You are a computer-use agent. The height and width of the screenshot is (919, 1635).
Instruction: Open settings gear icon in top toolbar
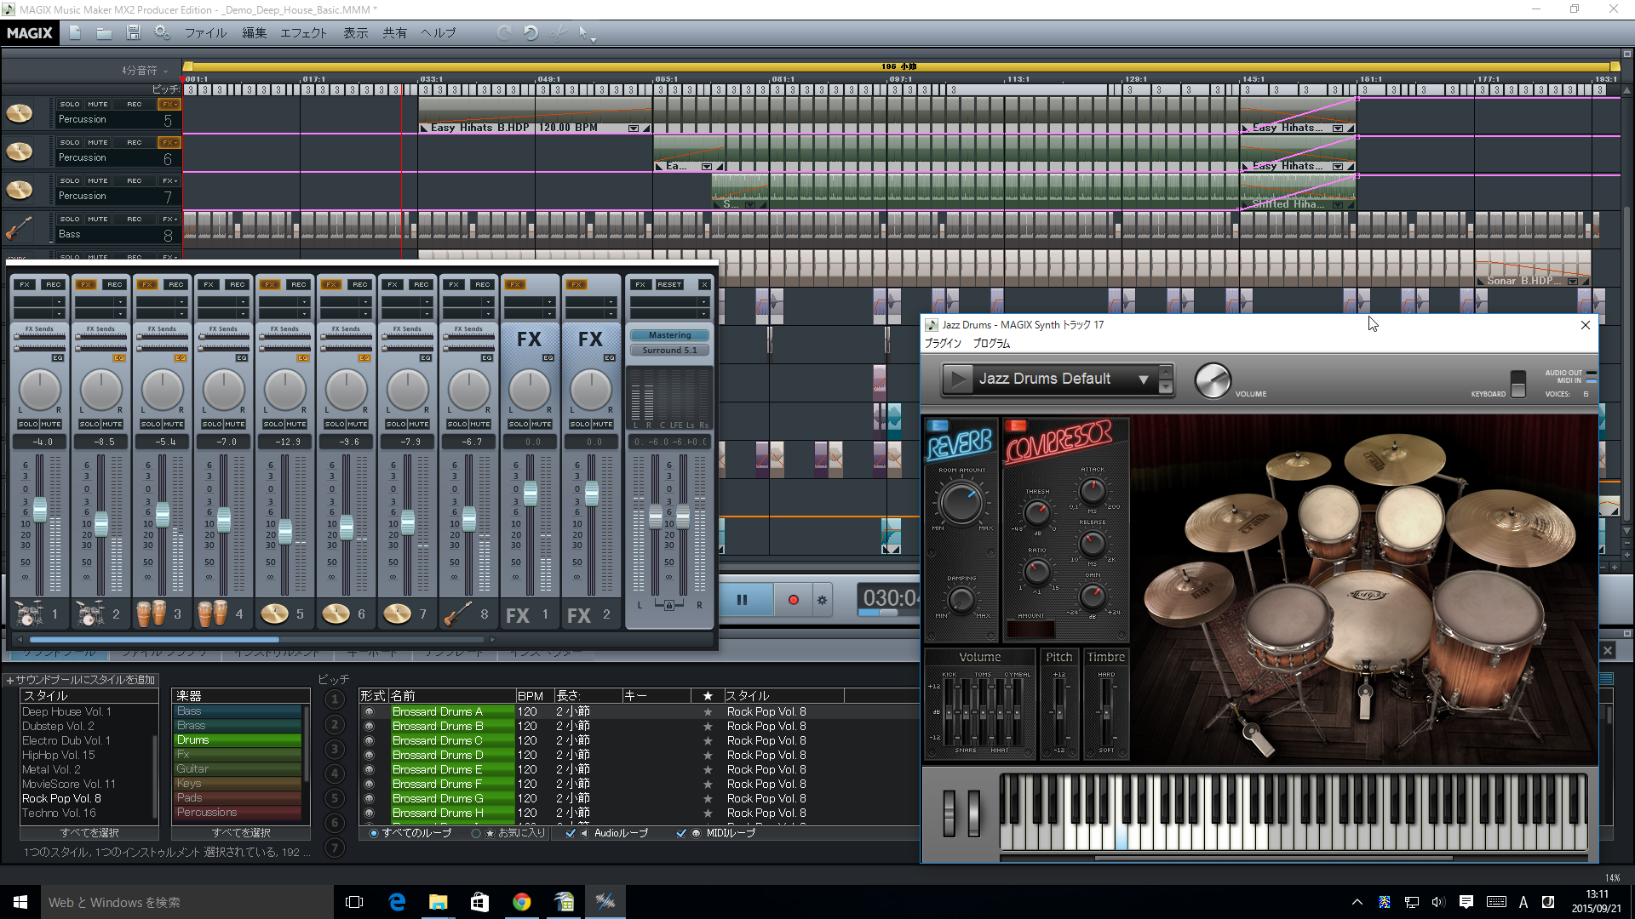pos(162,32)
